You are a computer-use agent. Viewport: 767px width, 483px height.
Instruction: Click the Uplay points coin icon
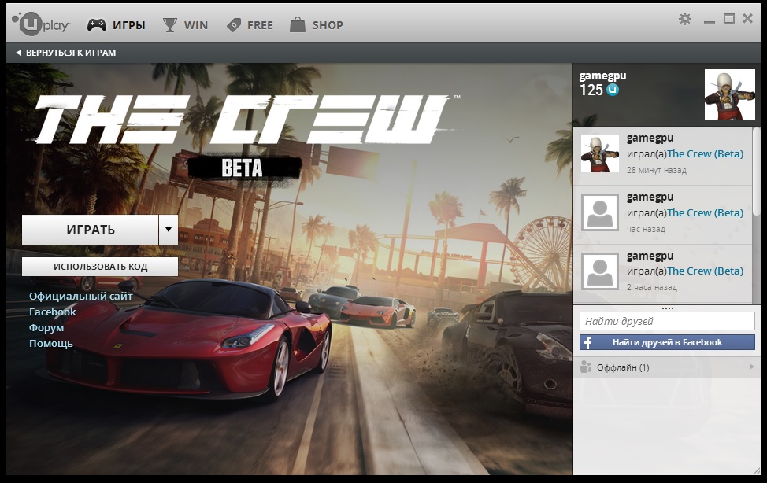[x=613, y=90]
